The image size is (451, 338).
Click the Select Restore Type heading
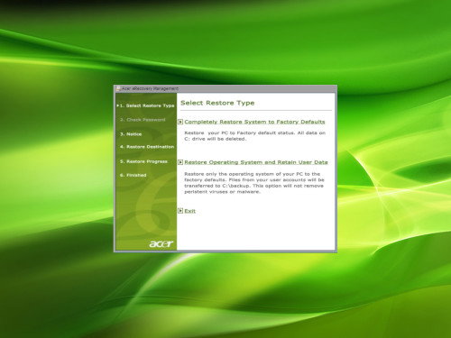click(x=217, y=103)
